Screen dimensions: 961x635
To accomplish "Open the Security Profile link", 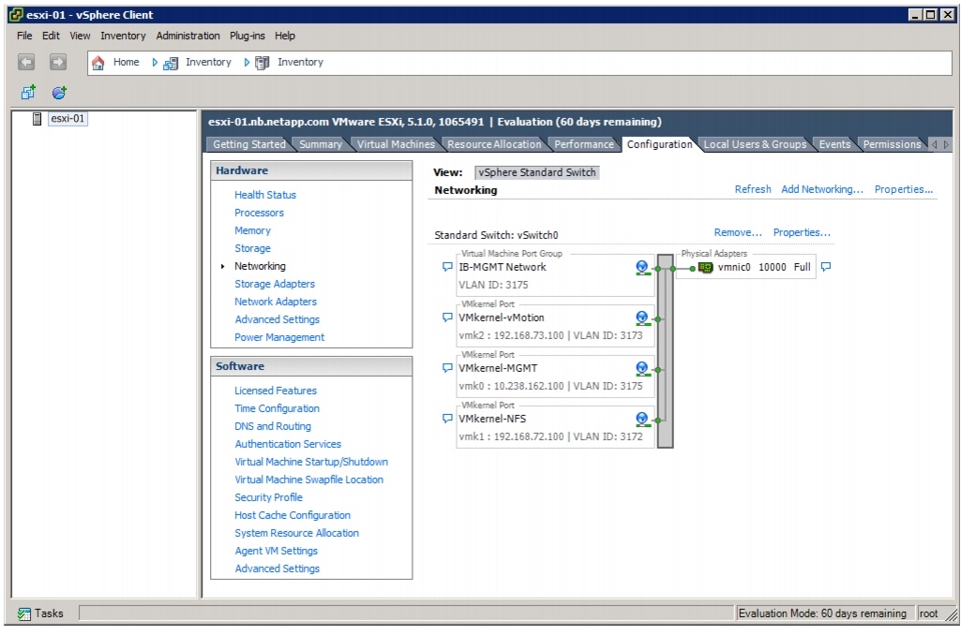I will (x=268, y=497).
